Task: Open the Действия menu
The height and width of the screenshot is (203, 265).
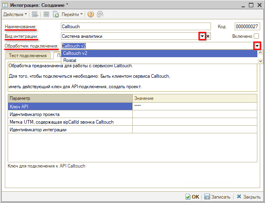Action: click(x=15, y=14)
